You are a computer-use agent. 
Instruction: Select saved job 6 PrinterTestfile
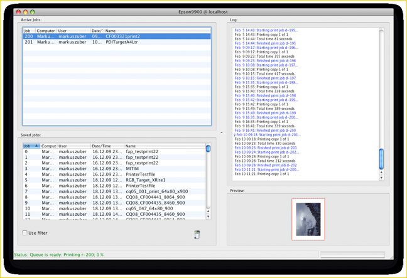[114, 186]
